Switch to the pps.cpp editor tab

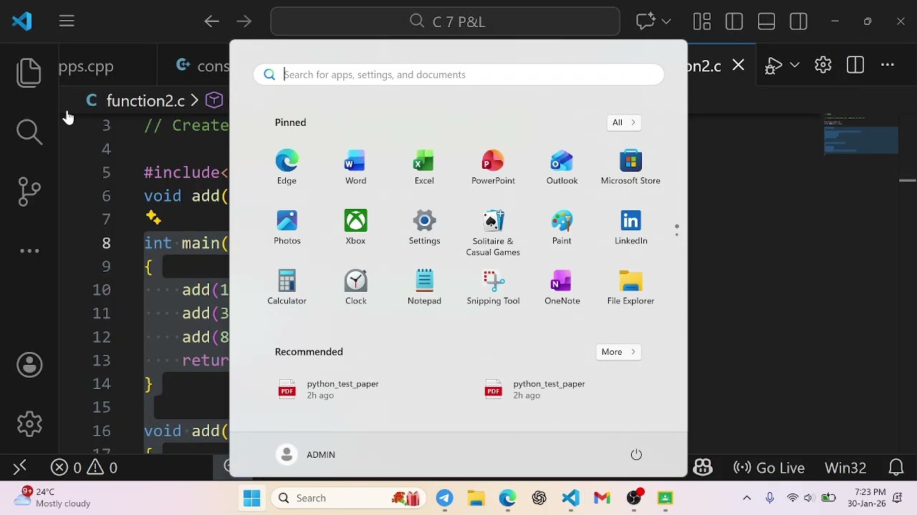[86, 67]
